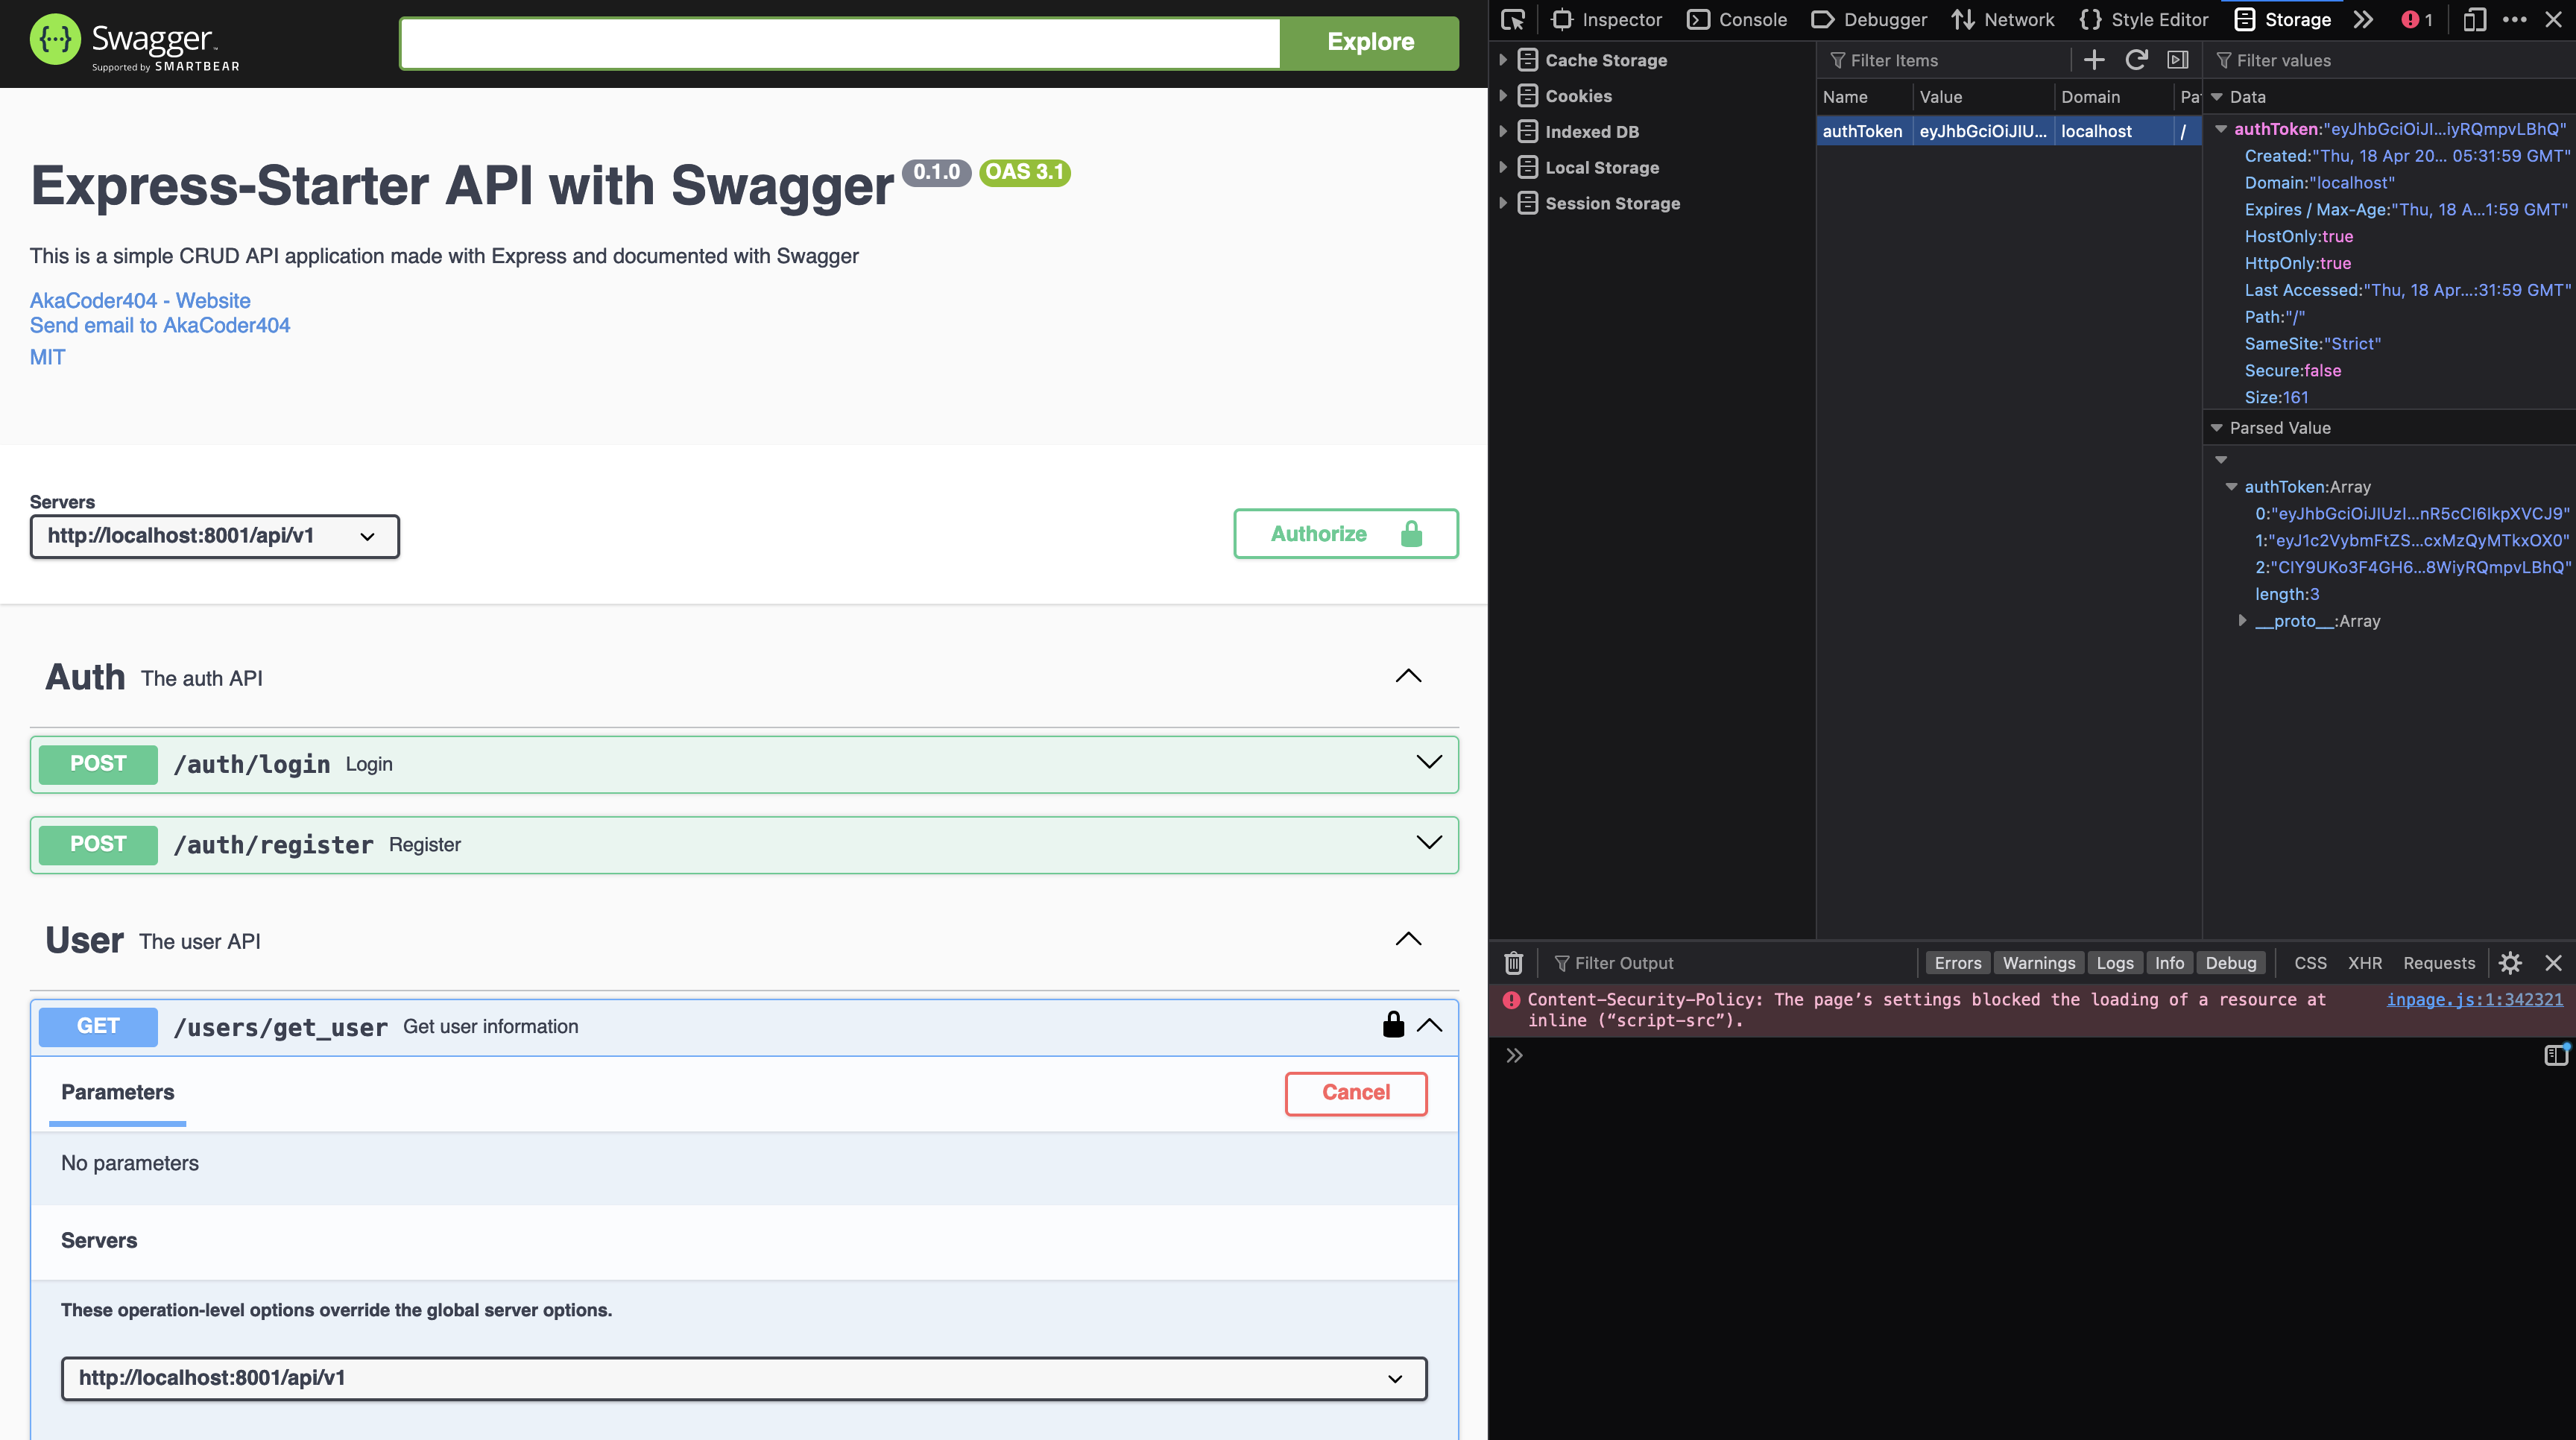The width and height of the screenshot is (2576, 1440).
Task: Expand the Session Storage tree item
Action: pos(1502,203)
